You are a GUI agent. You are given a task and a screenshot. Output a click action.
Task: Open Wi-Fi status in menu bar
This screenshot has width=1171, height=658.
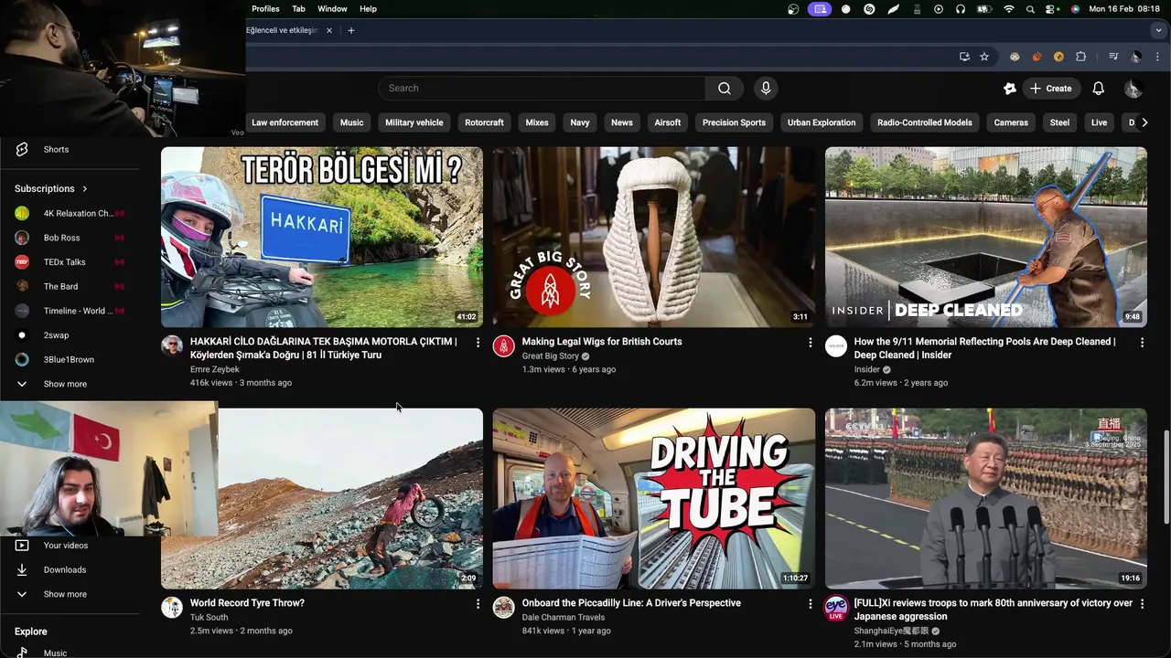(1009, 9)
